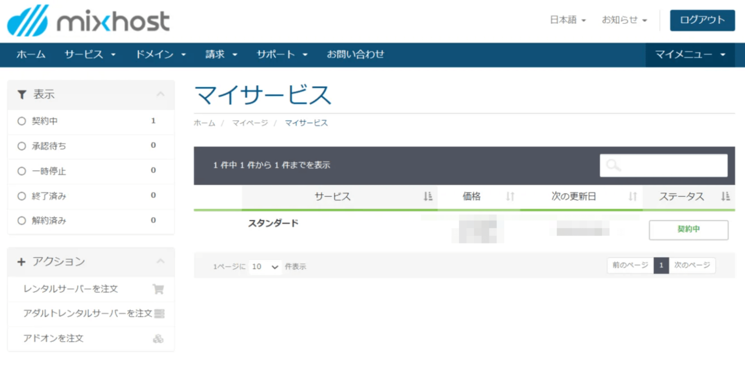Image resolution: width=745 pixels, height=365 pixels.
Task: Click the mixhost logo
Action: (87, 20)
